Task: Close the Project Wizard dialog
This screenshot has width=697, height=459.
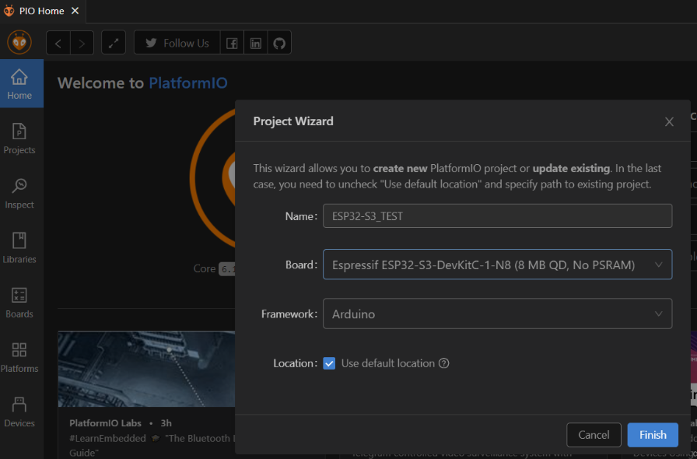Action: pyautogui.click(x=669, y=121)
